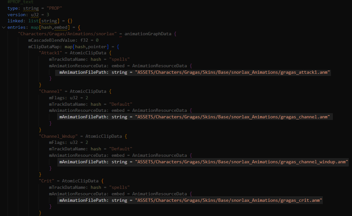Select "spells" value in the Attack1 block
The image size is (352, 216).
click(119, 59)
